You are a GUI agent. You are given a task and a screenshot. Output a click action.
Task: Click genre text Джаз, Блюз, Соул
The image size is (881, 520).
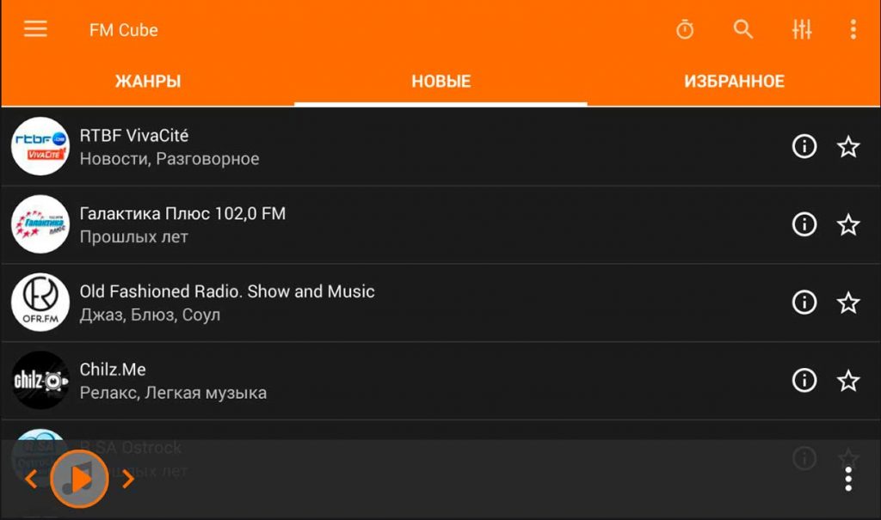150,315
